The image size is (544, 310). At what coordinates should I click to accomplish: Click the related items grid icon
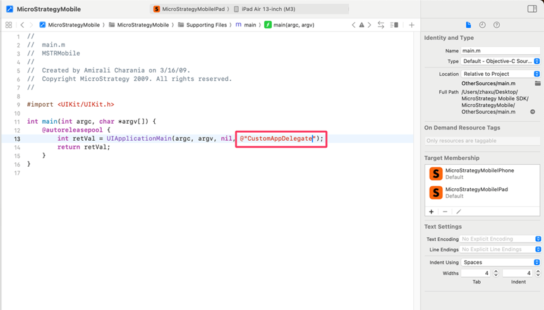(8, 25)
